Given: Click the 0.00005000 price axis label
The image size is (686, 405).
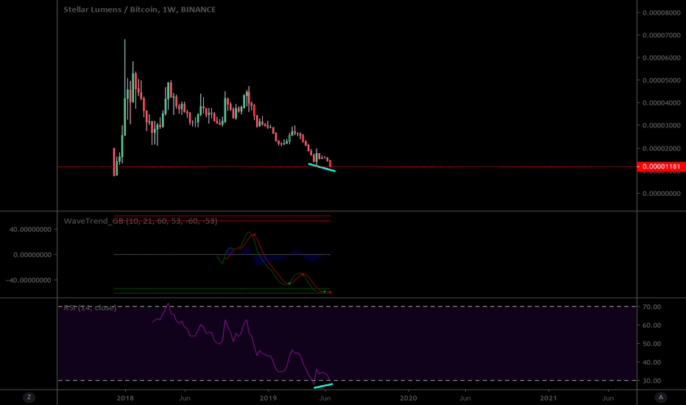Looking at the screenshot, I should (661, 80).
